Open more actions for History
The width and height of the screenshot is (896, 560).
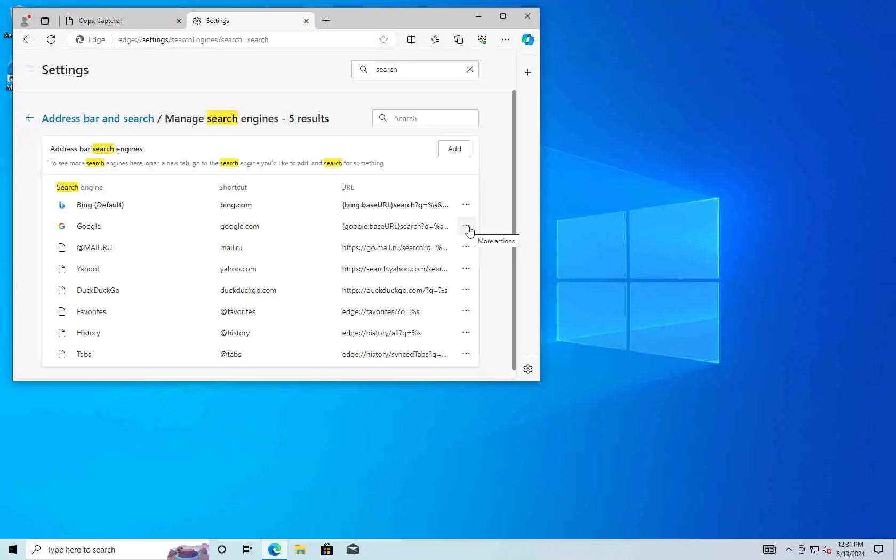click(x=466, y=333)
